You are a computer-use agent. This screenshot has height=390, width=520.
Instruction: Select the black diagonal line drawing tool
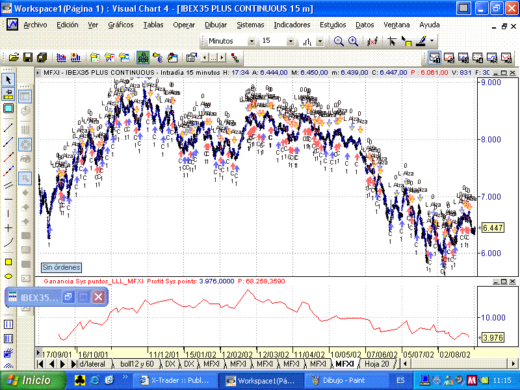pyautogui.click(x=8, y=127)
